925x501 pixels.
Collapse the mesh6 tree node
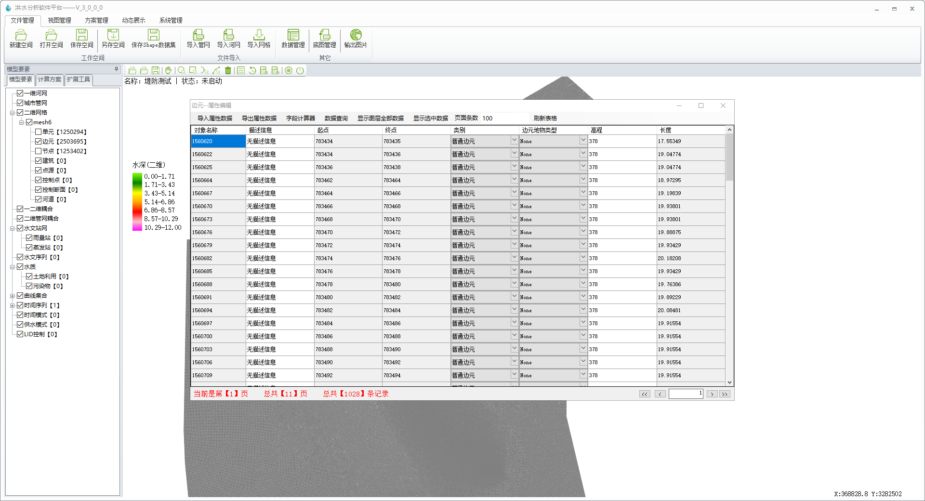[x=21, y=122]
